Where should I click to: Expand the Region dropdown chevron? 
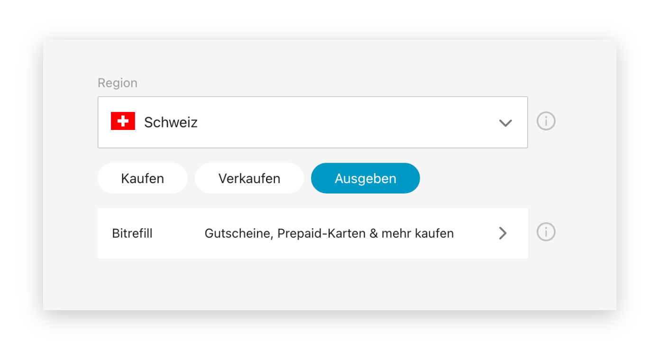[x=505, y=123]
